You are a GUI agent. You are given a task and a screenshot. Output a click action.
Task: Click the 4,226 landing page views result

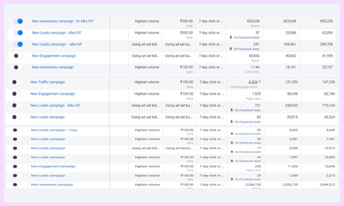point(253,82)
